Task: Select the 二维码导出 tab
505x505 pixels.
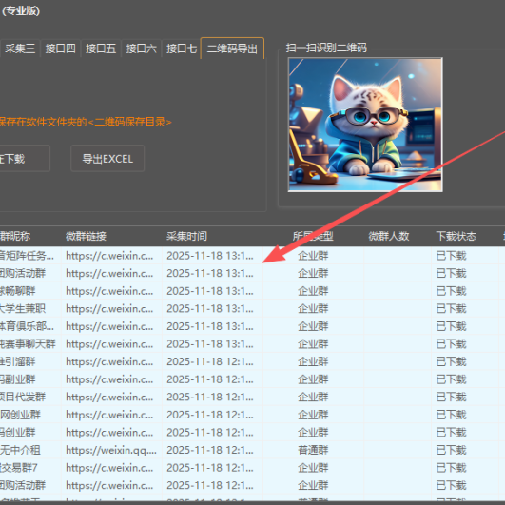Action: 232,49
